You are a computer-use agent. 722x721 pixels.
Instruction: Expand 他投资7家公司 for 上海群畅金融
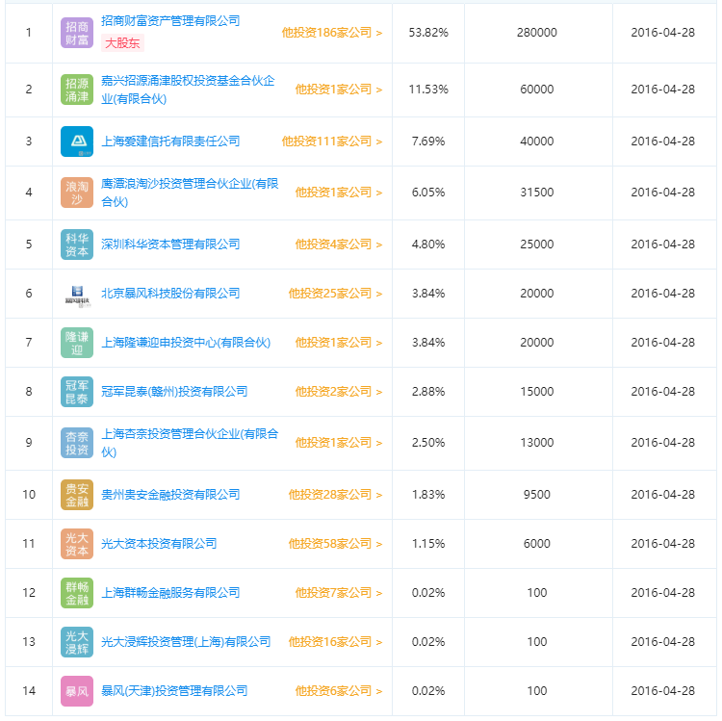point(339,593)
